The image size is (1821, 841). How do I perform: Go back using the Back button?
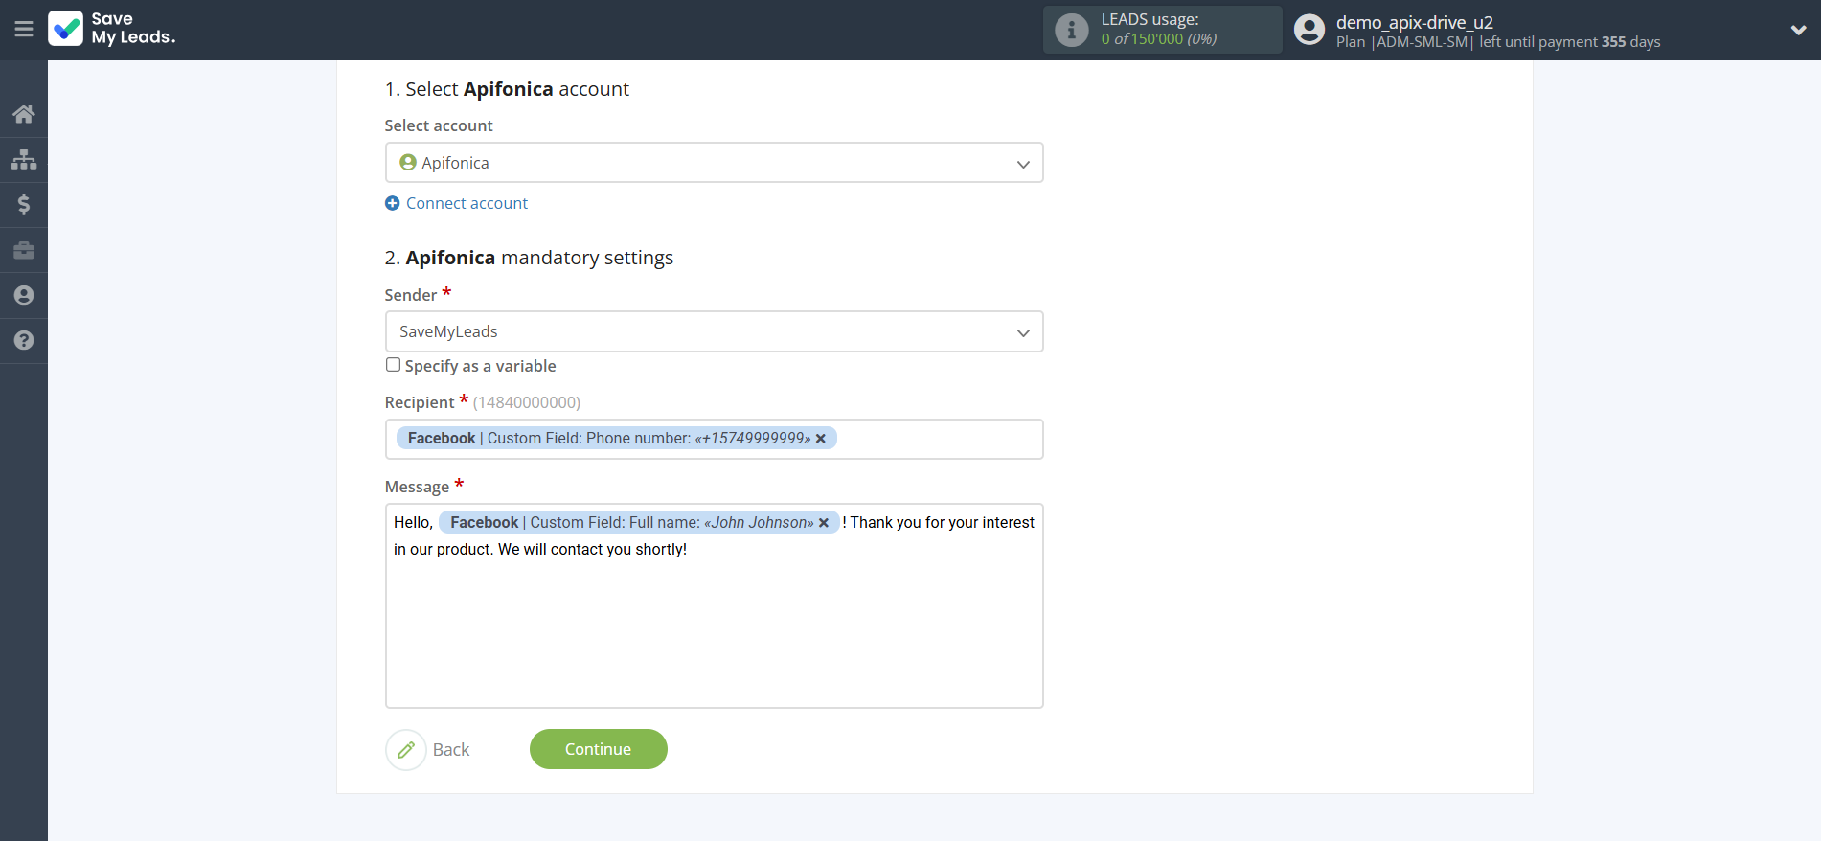[x=430, y=749]
